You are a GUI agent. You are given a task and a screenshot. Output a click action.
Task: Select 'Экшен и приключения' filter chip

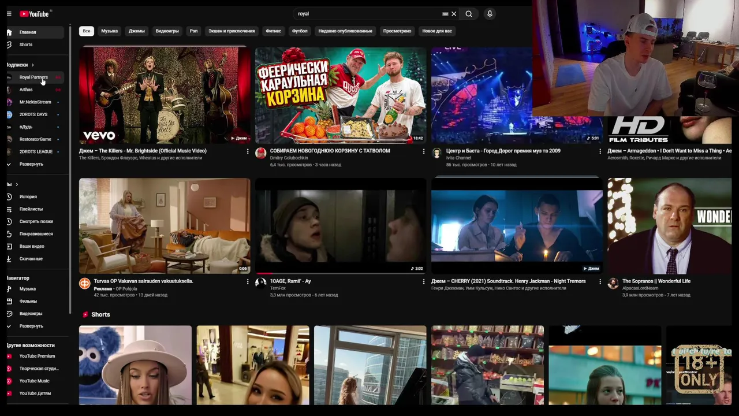(x=232, y=31)
